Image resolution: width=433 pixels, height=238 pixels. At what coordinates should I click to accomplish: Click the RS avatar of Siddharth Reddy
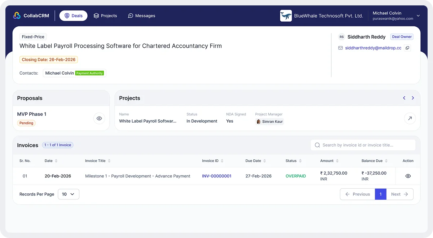pos(341,37)
